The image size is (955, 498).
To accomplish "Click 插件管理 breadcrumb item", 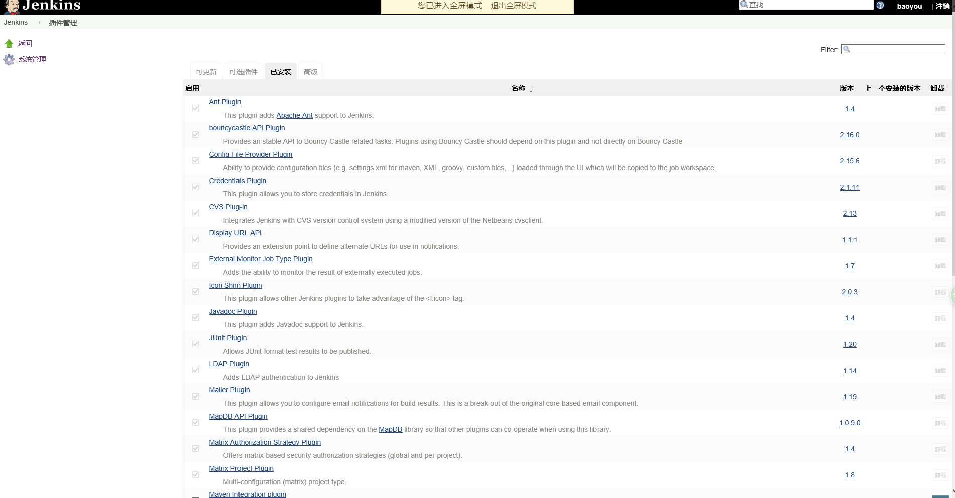I will 63,23.
